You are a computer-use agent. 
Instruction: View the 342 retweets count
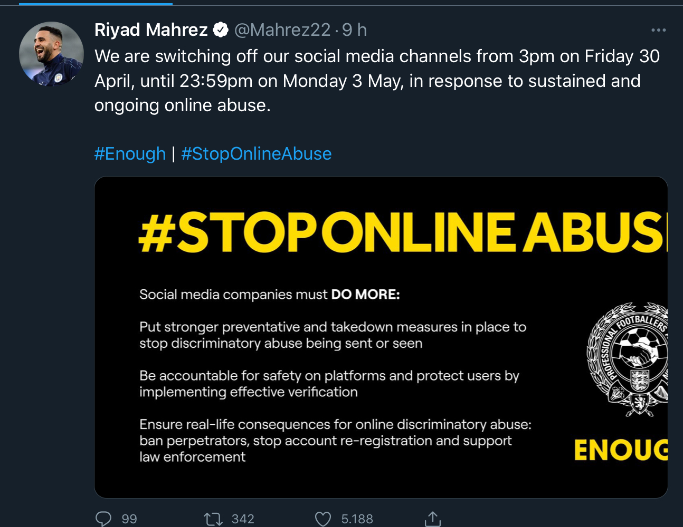point(243,519)
